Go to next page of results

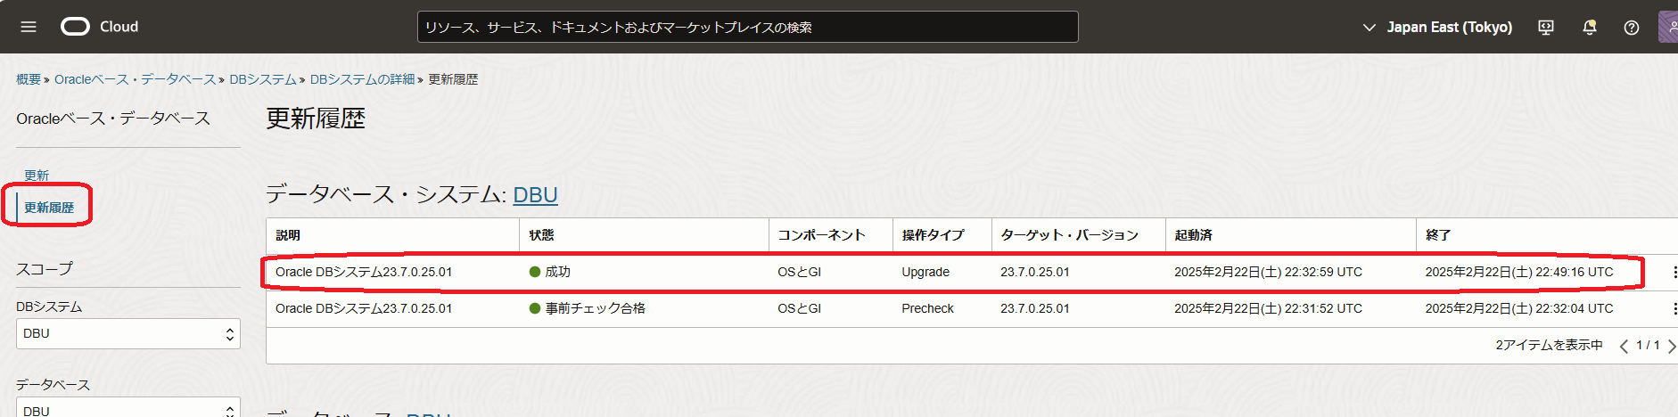click(x=1671, y=346)
